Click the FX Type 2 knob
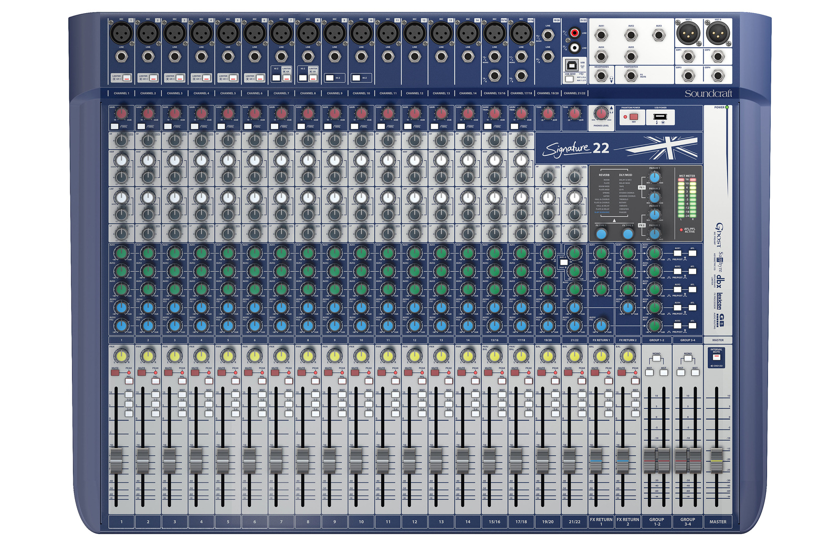This screenshot has width=840, height=546. 628,234
